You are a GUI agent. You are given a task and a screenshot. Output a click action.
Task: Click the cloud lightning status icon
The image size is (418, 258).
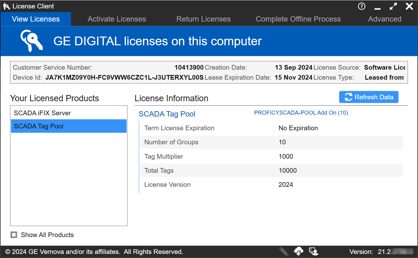tap(299, 251)
